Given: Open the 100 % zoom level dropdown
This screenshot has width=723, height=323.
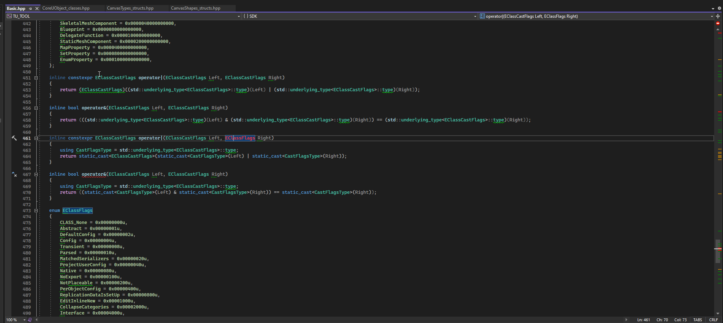Looking at the screenshot, I should [24, 320].
